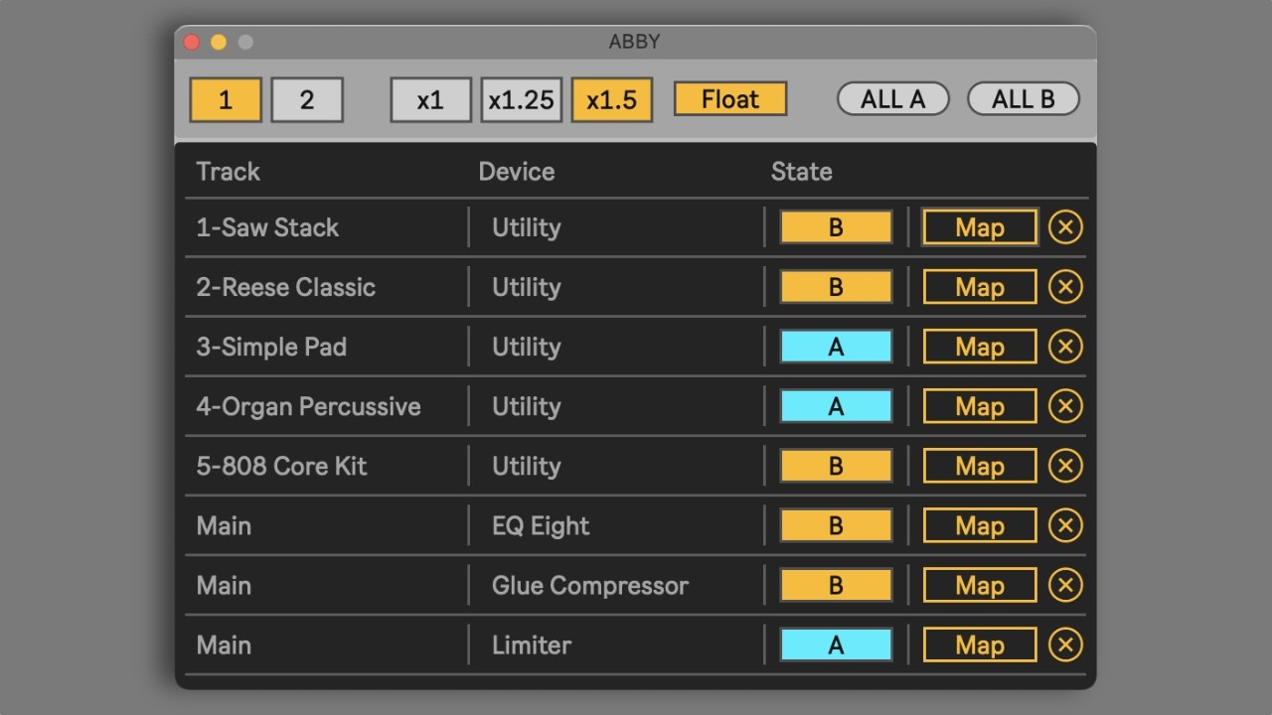Remove the 4-Organ Percussive row with X icon
This screenshot has width=1272, height=715.
pos(1065,406)
